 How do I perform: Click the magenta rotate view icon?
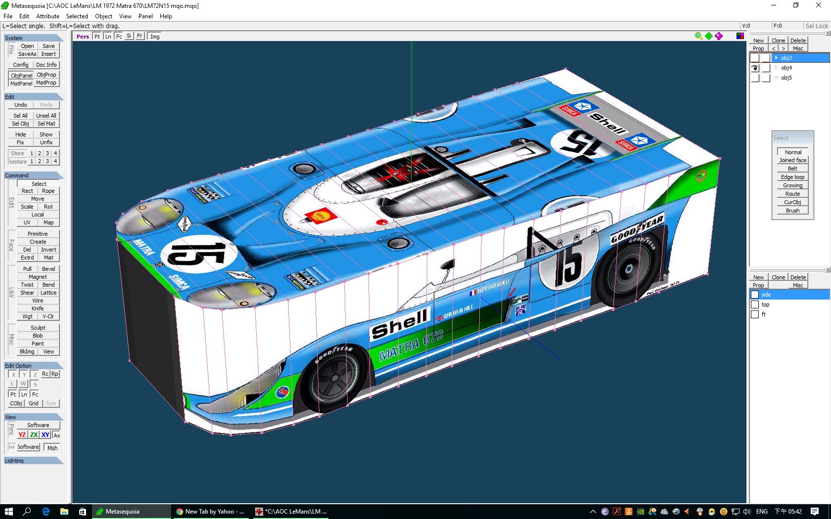pyautogui.click(x=719, y=36)
